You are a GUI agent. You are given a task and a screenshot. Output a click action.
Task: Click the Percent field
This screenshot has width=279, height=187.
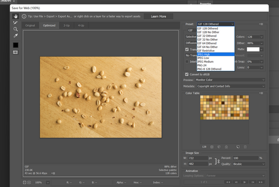point(246,158)
